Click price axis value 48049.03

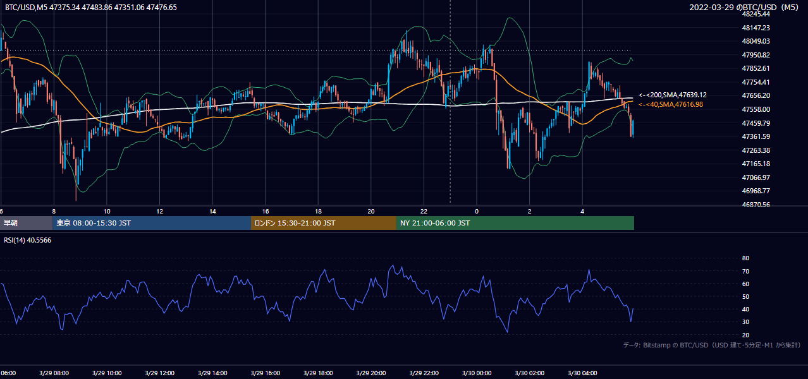point(756,41)
